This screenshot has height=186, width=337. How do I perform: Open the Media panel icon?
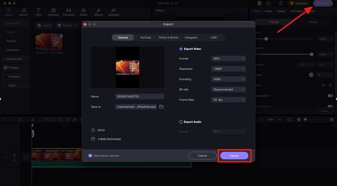(8, 12)
